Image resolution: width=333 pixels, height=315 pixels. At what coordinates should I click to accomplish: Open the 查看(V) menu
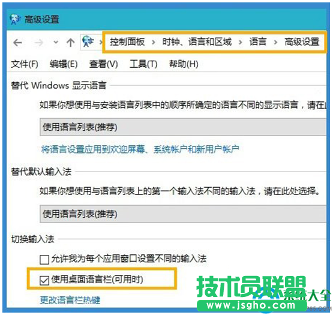[x=103, y=64]
